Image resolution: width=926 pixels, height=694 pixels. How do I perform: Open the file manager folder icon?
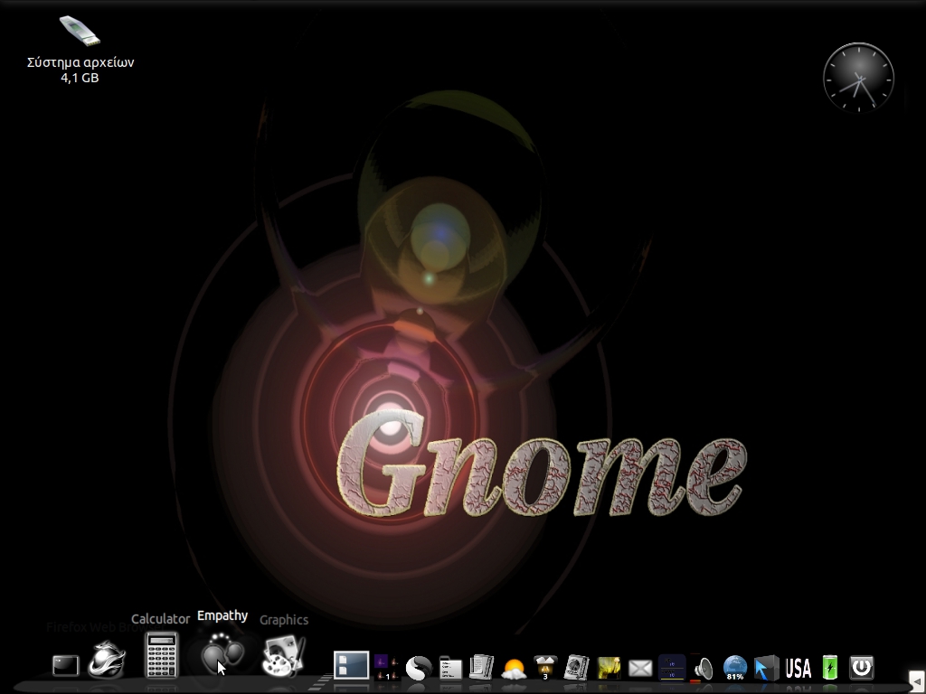point(450,668)
